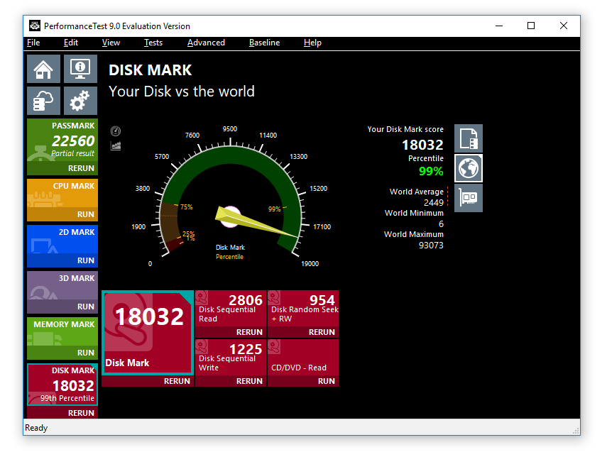Expand the Advanced menu

point(206,43)
